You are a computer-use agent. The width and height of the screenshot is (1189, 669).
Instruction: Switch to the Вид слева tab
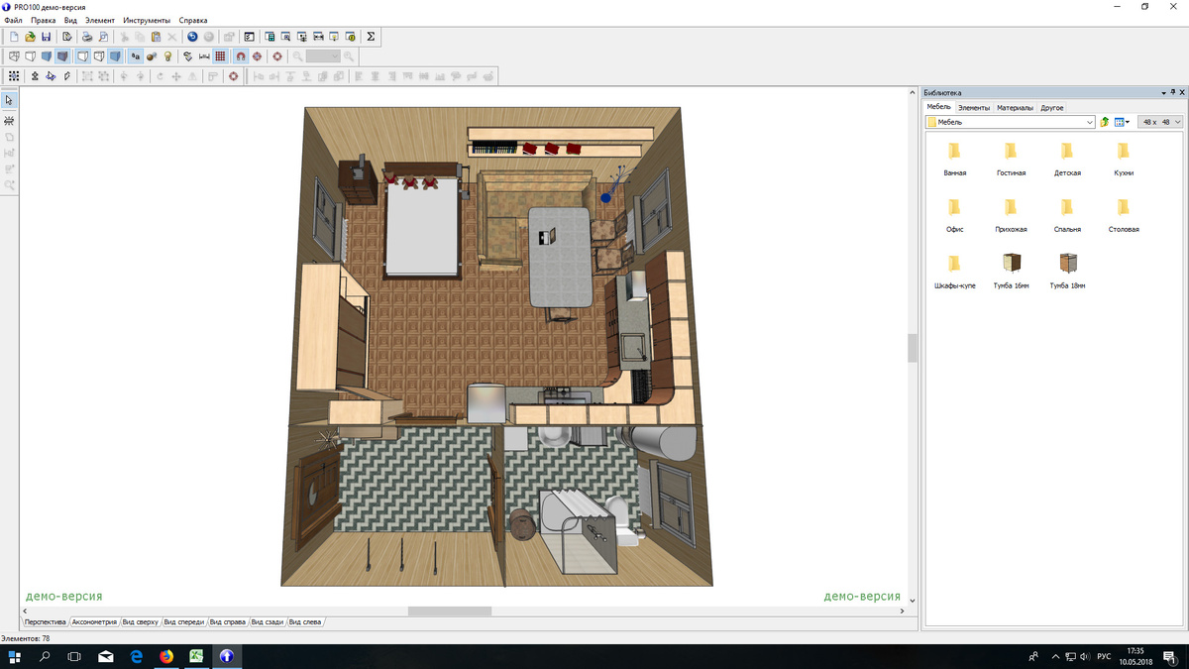coord(306,622)
